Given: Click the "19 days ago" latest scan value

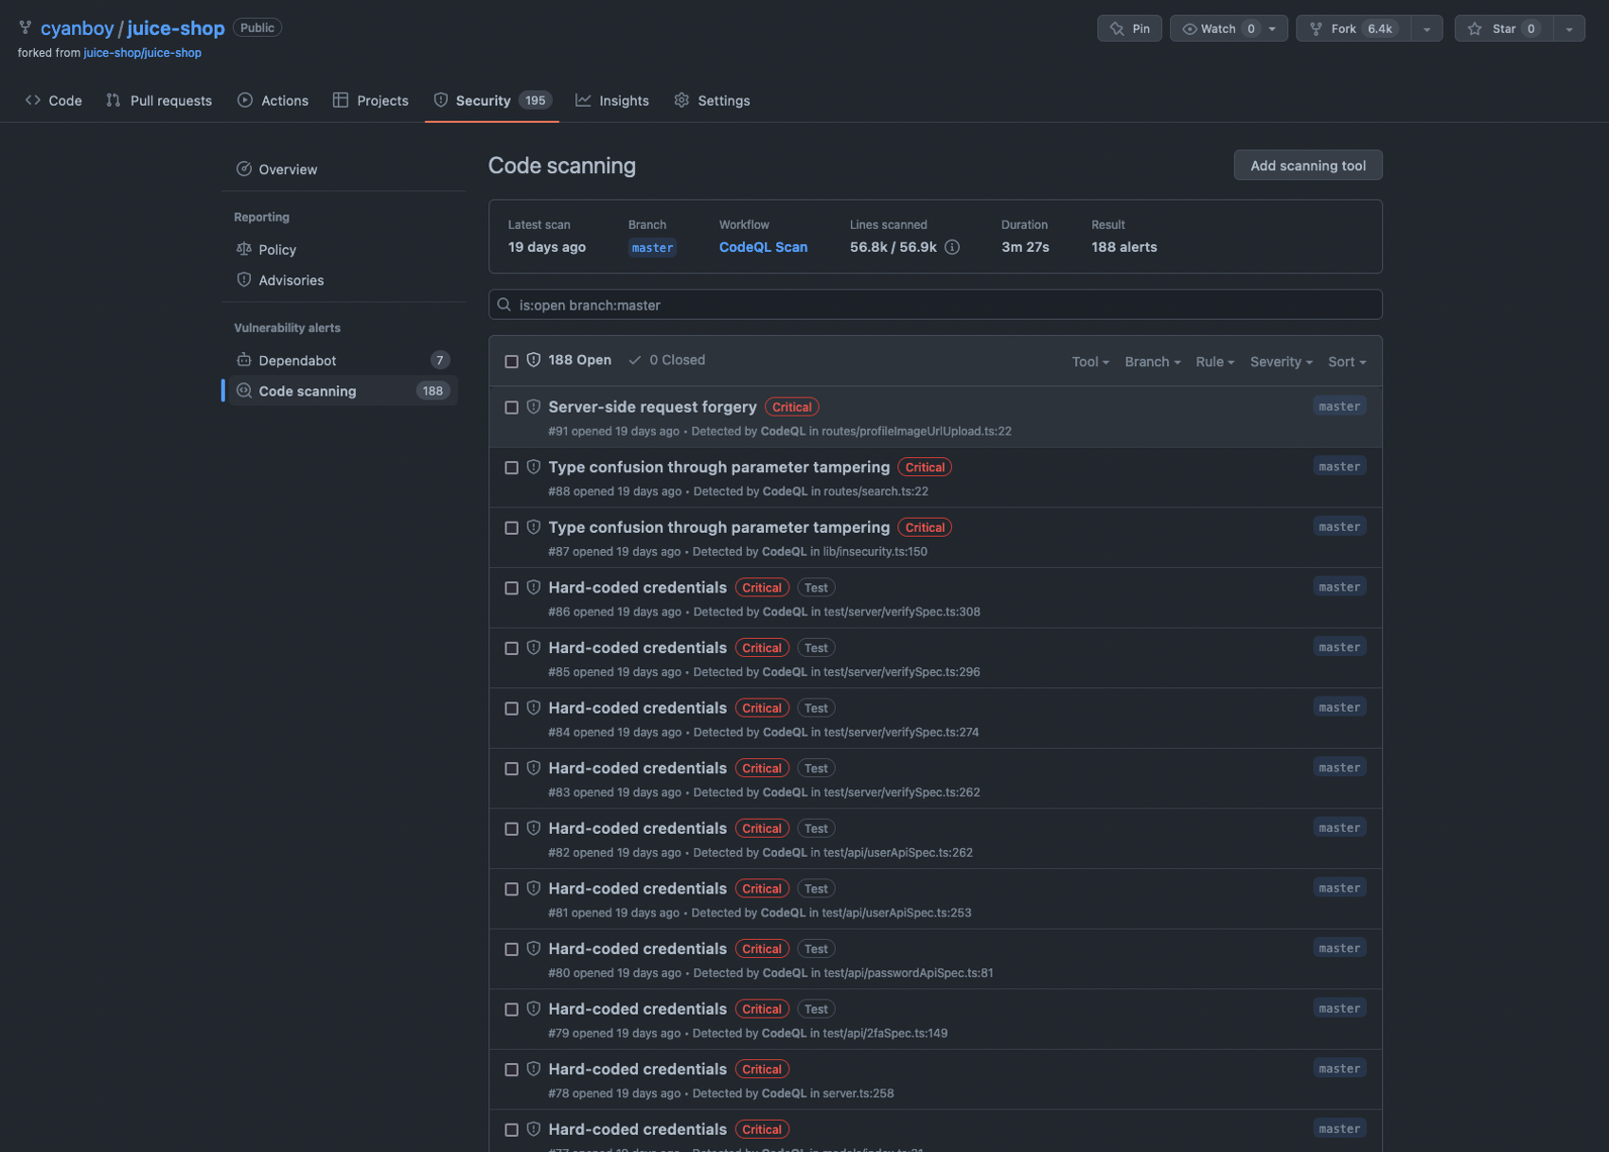Looking at the screenshot, I should 547,247.
